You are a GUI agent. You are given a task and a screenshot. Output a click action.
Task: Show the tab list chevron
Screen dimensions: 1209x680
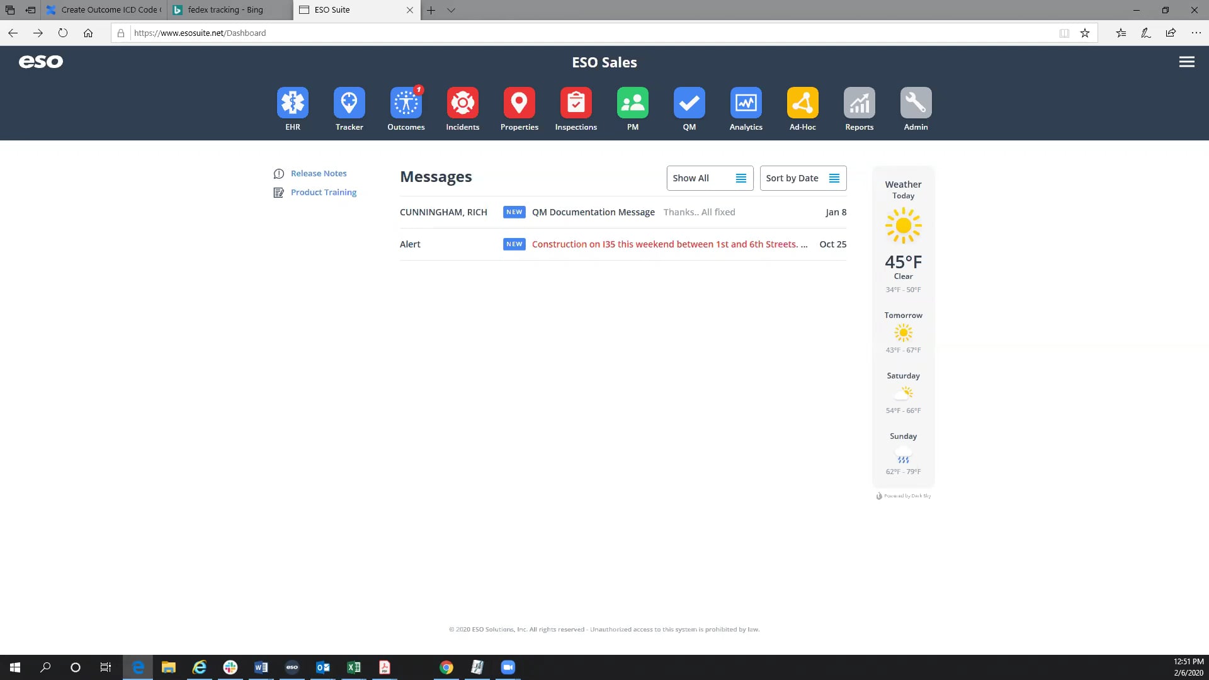451,10
